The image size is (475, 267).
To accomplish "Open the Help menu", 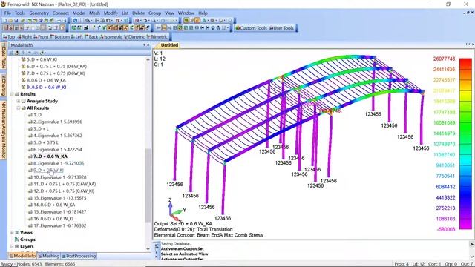I will pyautogui.click(x=203, y=13).
